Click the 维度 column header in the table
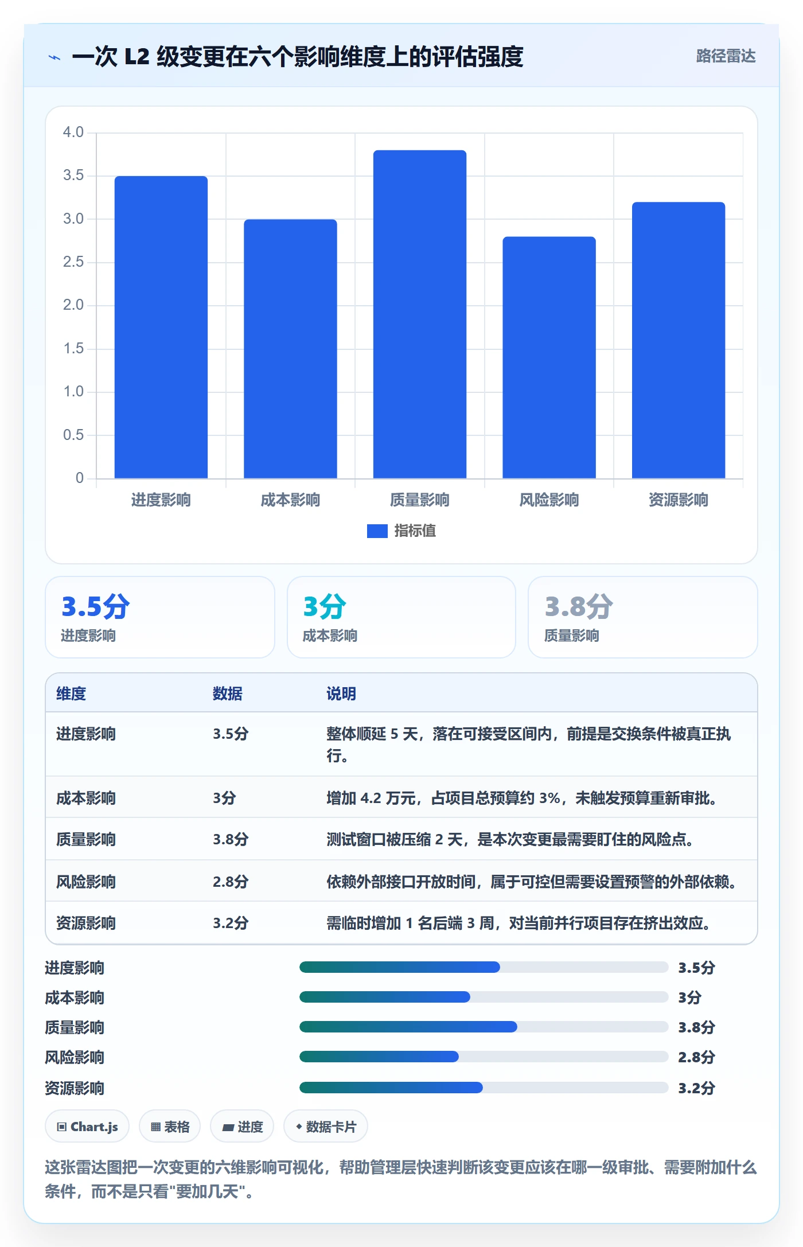The width and height of the screenshot is (803, 1247). point(71,693)
